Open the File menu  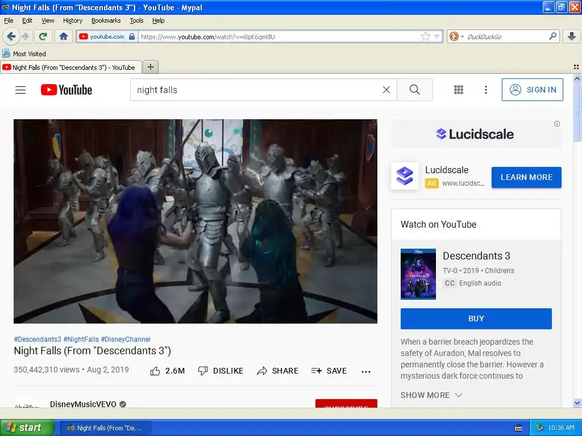tap(9, 20)
